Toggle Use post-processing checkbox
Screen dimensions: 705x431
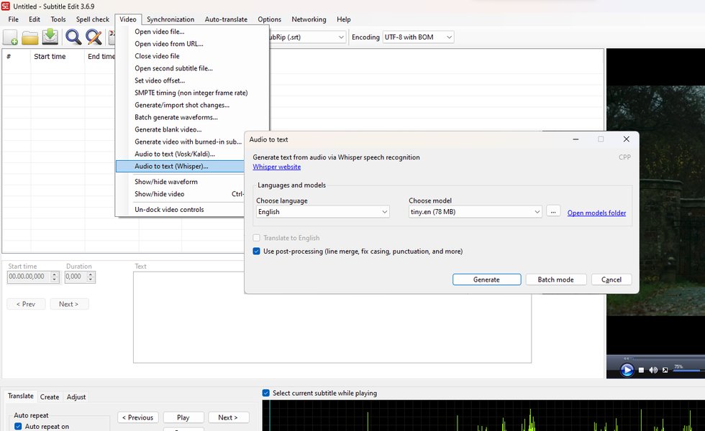[x=256, y=251]
